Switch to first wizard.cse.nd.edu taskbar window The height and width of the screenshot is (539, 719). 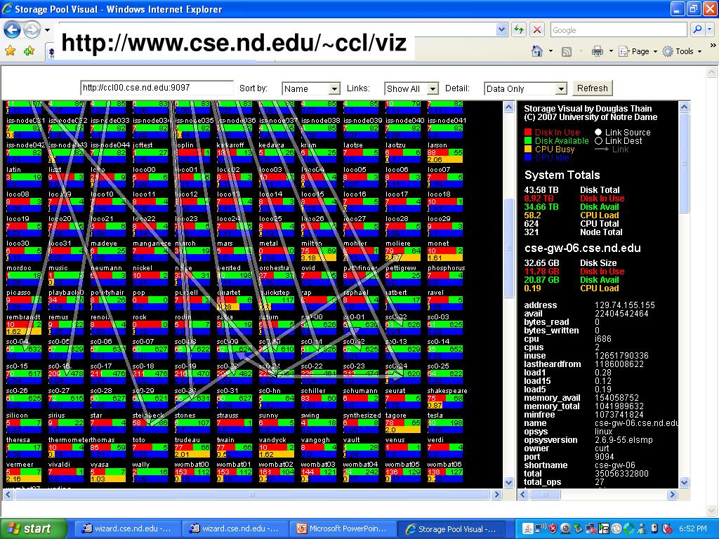(x=127, y=528)
